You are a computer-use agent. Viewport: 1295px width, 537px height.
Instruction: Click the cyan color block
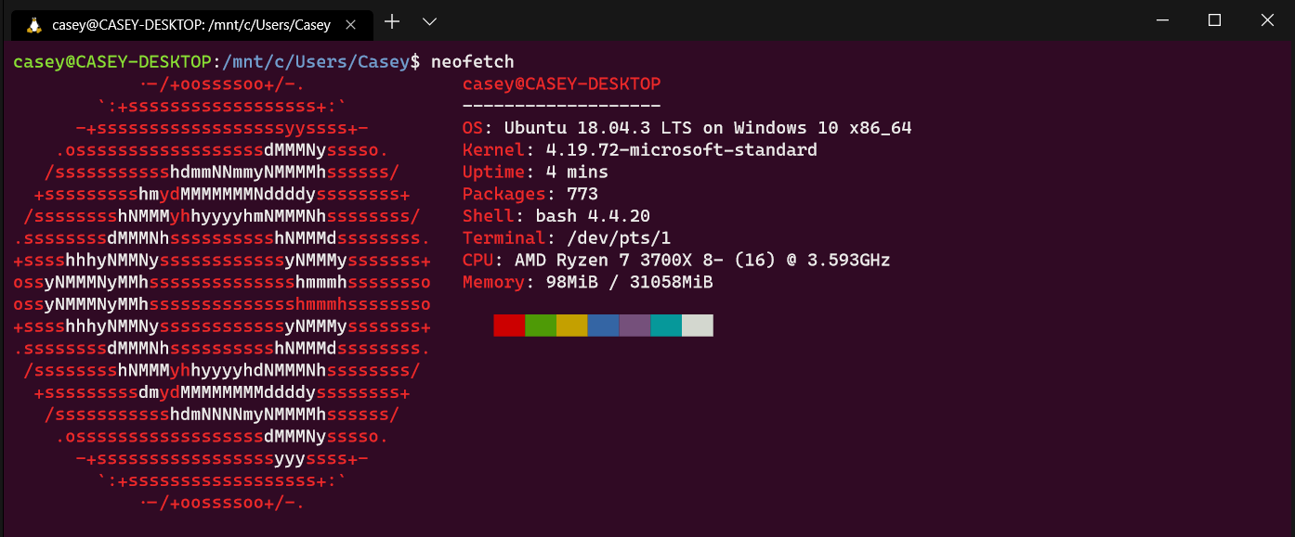point(666,326)
